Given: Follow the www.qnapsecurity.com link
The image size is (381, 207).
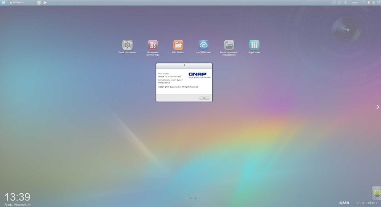Looking at the screenshot, I should coord(200,77).
